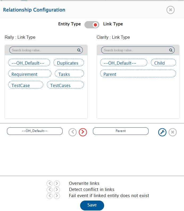Click the left arrow direction icon in the mapping row
Image resolution: width=184 pixels, height=211 pixels.
[72, 132]
